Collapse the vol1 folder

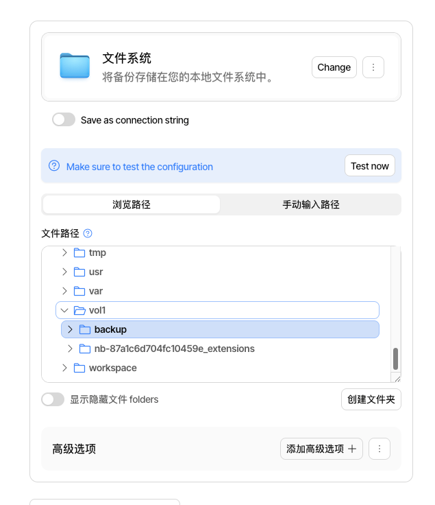click(64, 310)
